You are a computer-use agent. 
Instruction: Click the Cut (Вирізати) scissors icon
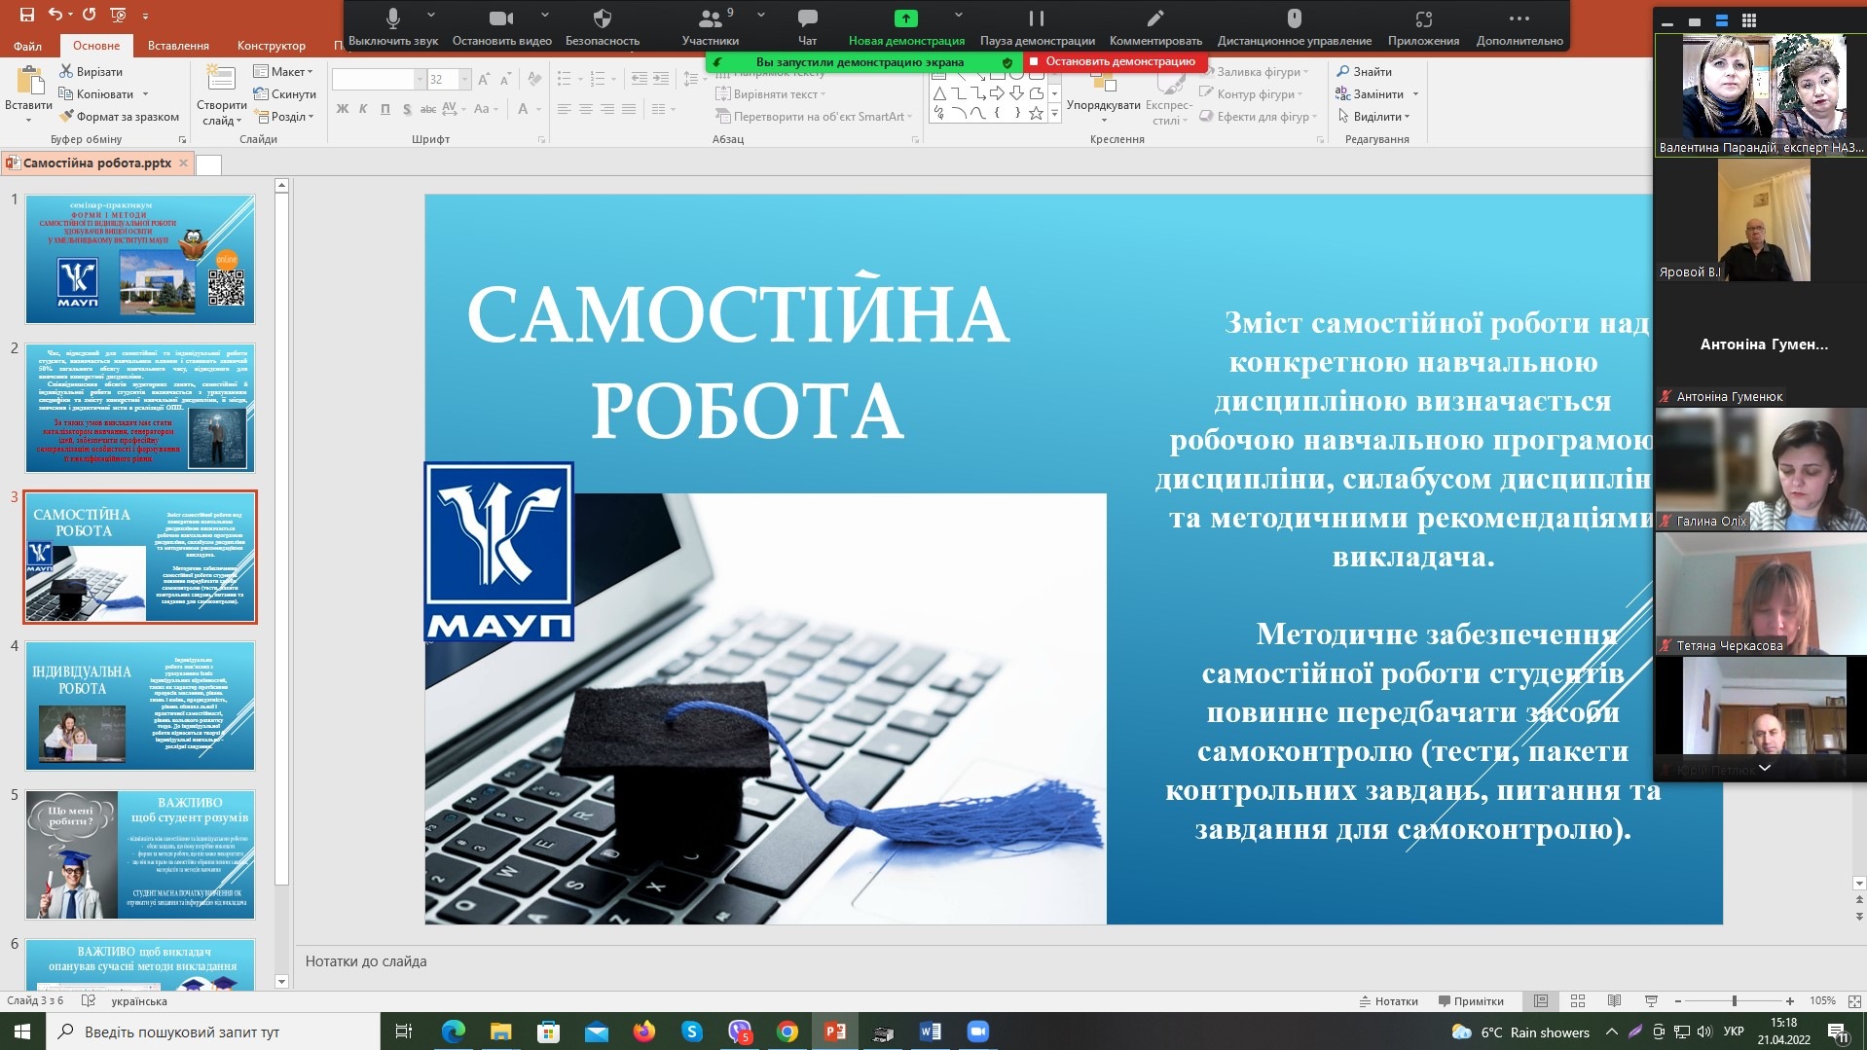[66, 72]
